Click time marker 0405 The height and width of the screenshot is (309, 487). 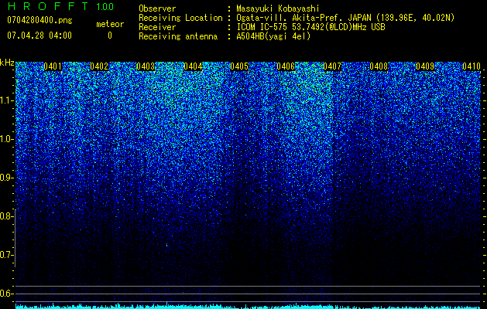(x=239, y=66)
